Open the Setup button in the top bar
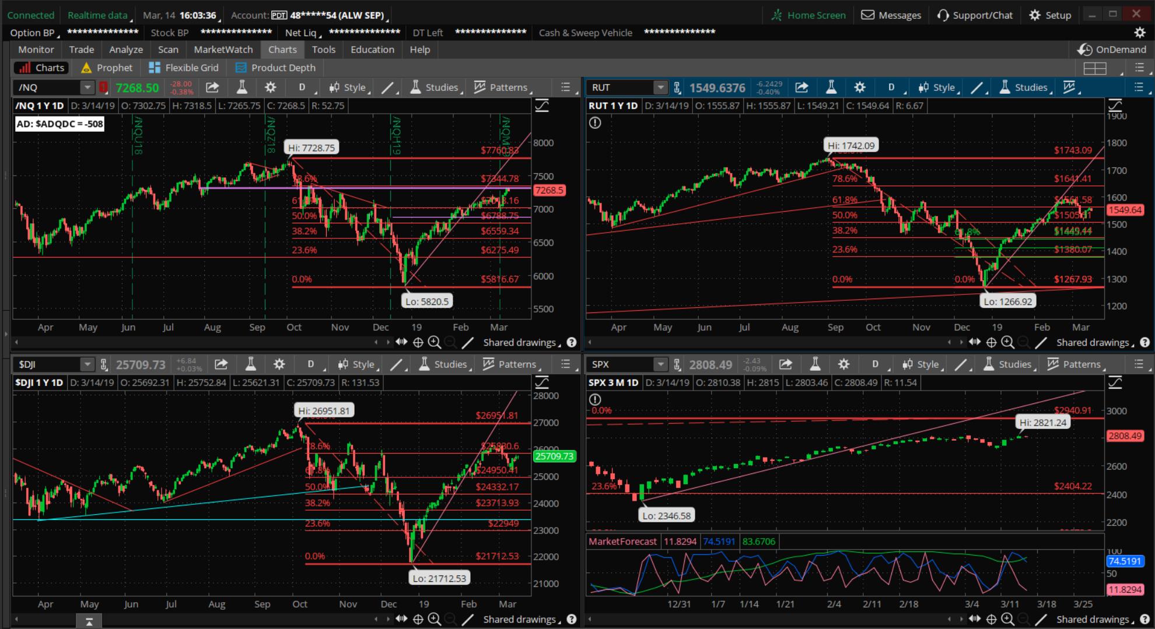The image size is (1155, 629). coord(1049,15)
